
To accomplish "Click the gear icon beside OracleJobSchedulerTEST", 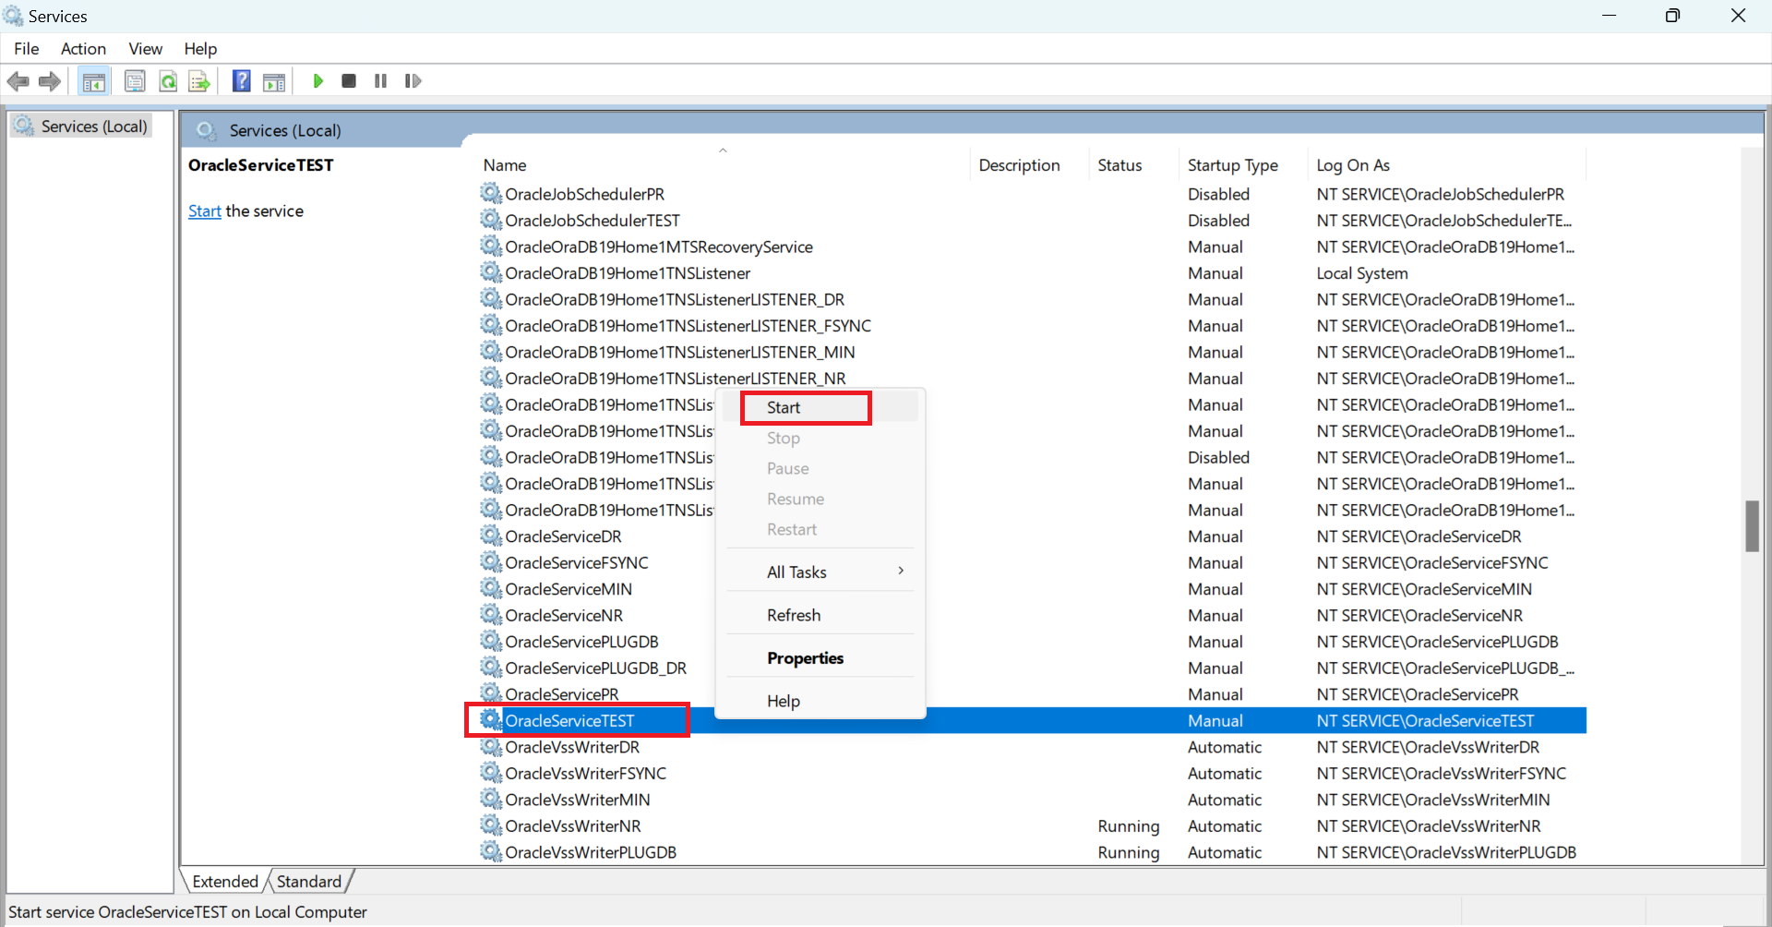I will pos(491,220).
